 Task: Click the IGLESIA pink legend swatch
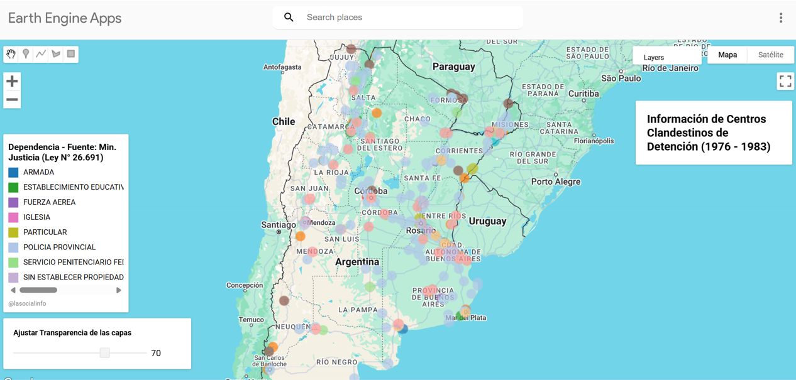13,217
